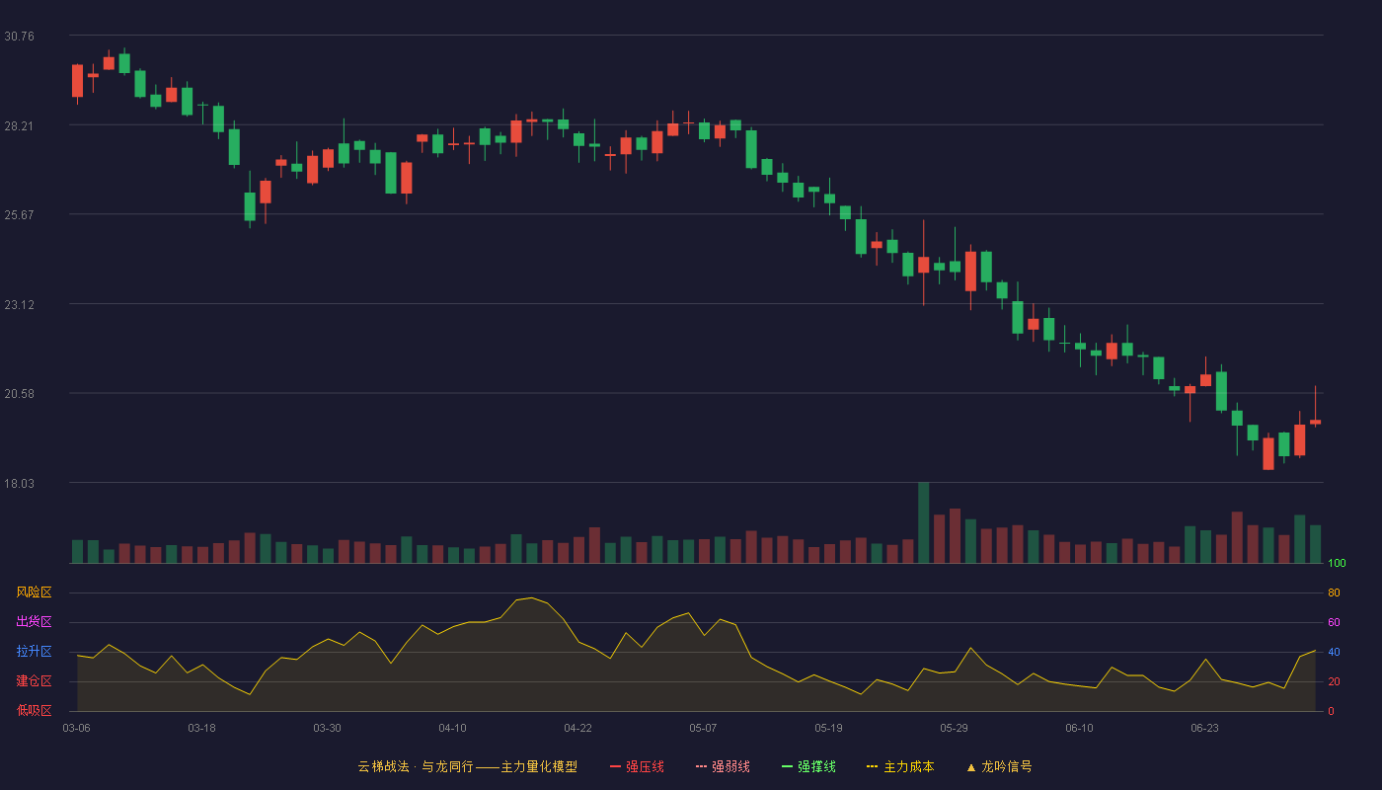
Task: Click the orange 80 indicator axis value
Action: (x=1334, y=592)
